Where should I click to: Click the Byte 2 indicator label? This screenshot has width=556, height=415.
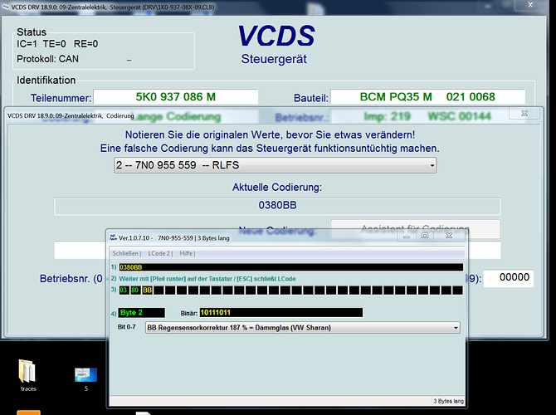click(141, 312)
